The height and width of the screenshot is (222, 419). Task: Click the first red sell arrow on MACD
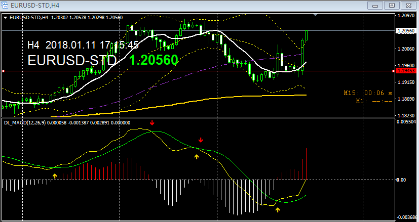[x=151, y=123]
